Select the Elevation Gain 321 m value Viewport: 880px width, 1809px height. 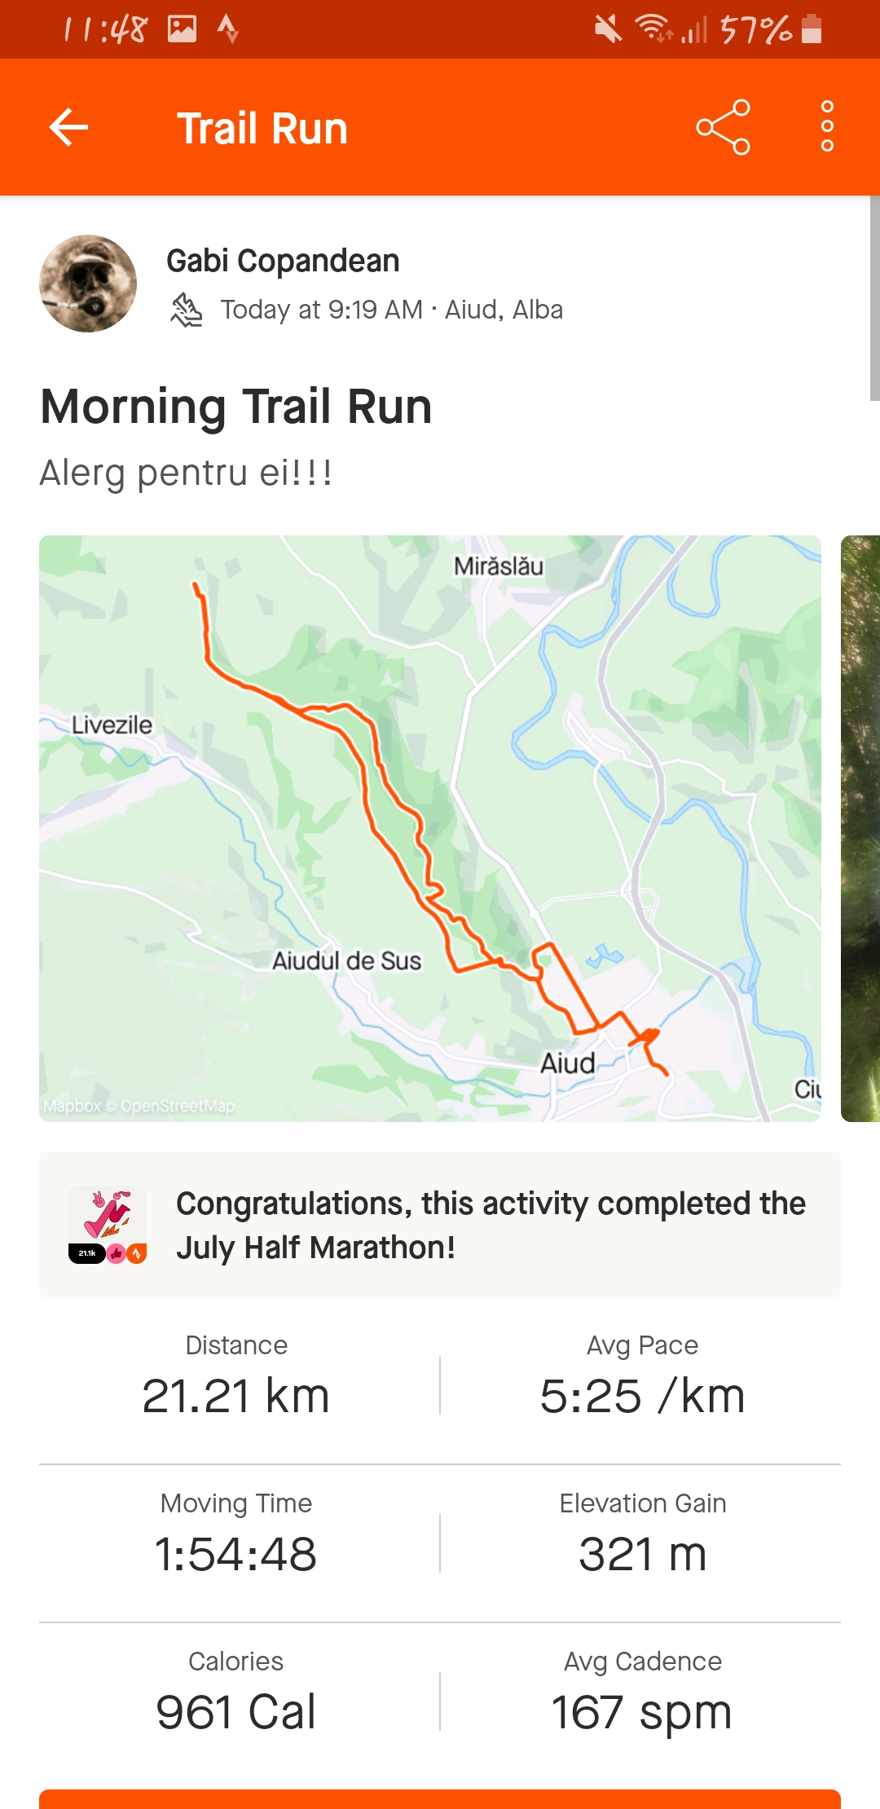(642, 1553)
